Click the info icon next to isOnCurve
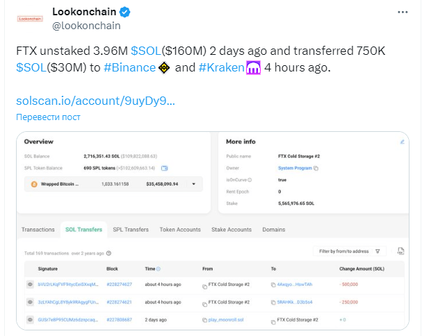422x336 pixels. [x=250, y=180]
